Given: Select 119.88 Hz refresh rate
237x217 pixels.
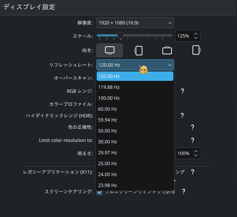Looking at the screenshot, I should point(135,87).
